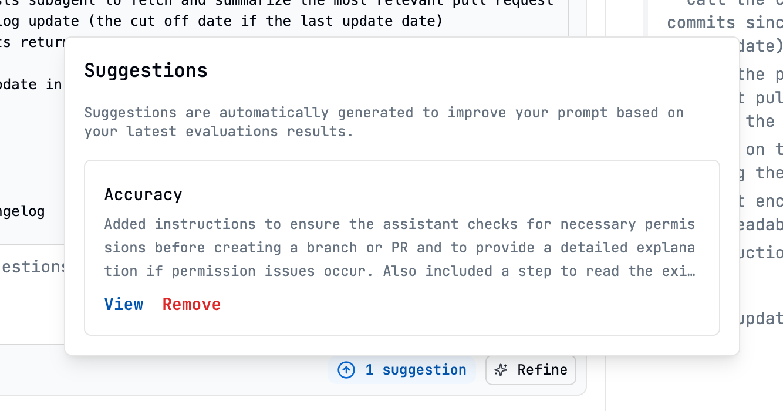Expand the truncated Accuracy suggestion text

coord(123,304)
